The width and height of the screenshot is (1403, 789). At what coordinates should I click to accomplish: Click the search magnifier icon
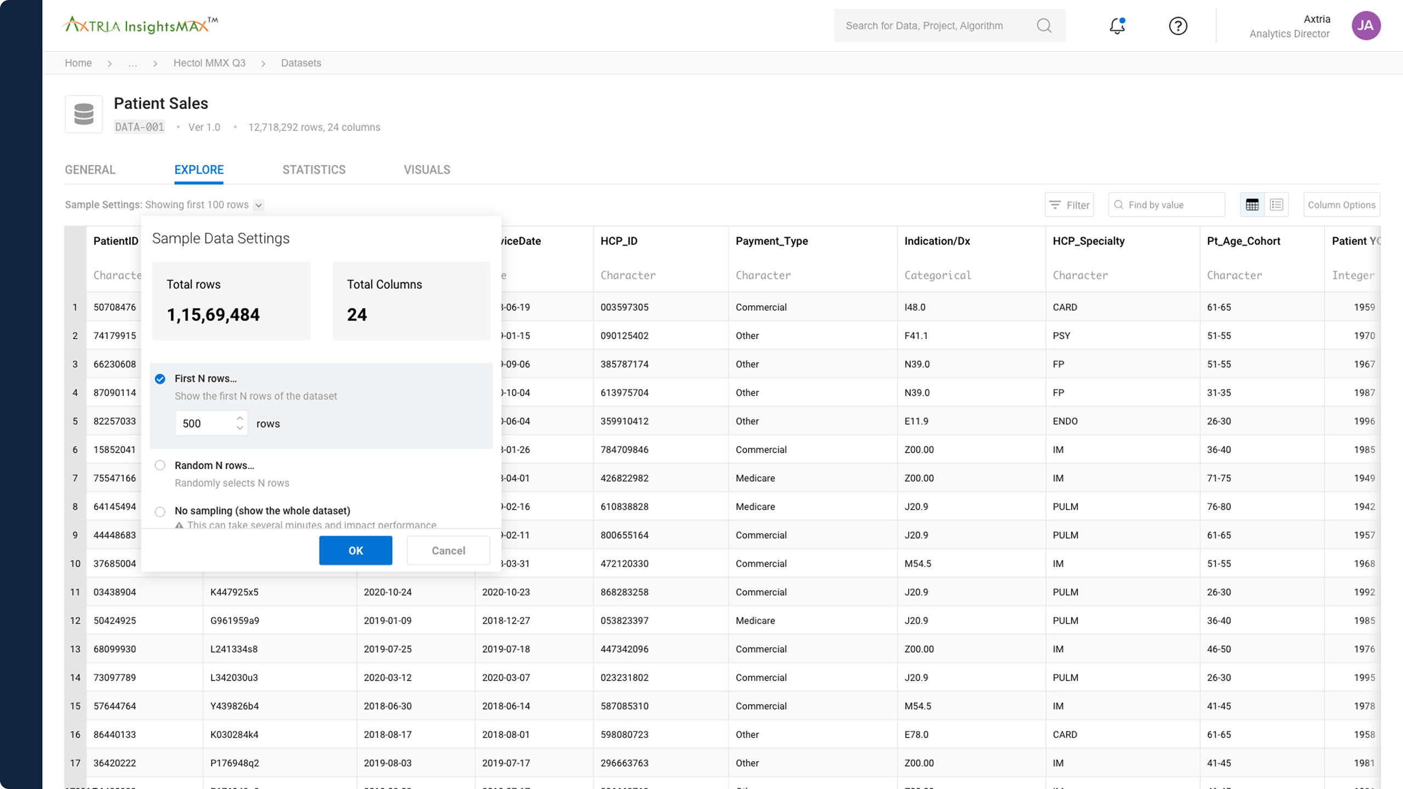coord(1044,25)
